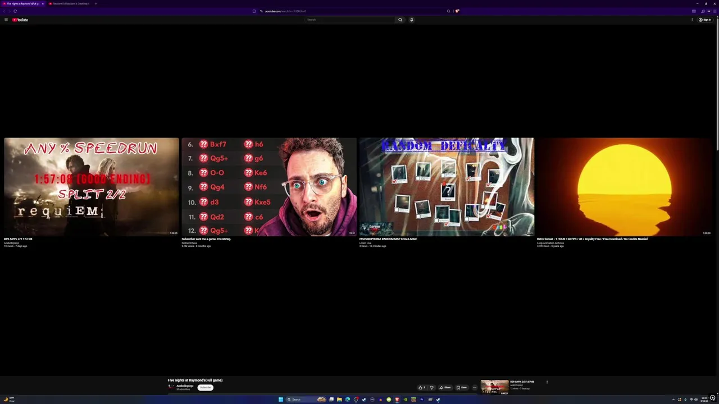The height and width of the screenshot is (404, 719).
Task: Open Premiere Pro from the taskbar
Action: (x=421, y=400)
